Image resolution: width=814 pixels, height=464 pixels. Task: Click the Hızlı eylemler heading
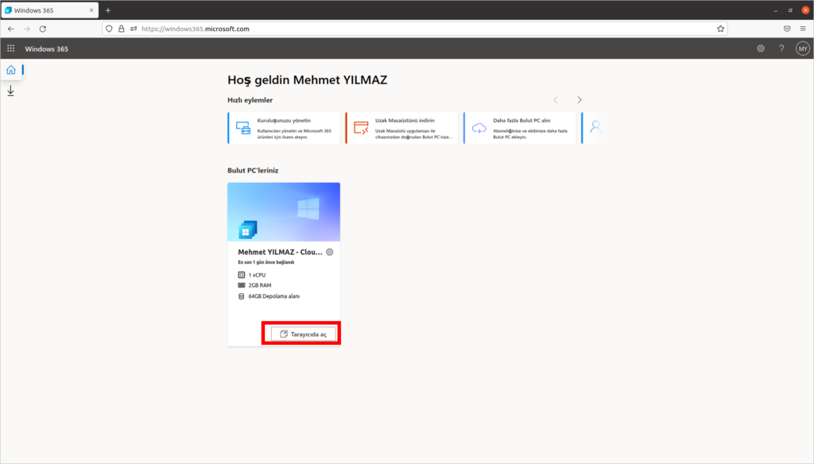point(250,99)
